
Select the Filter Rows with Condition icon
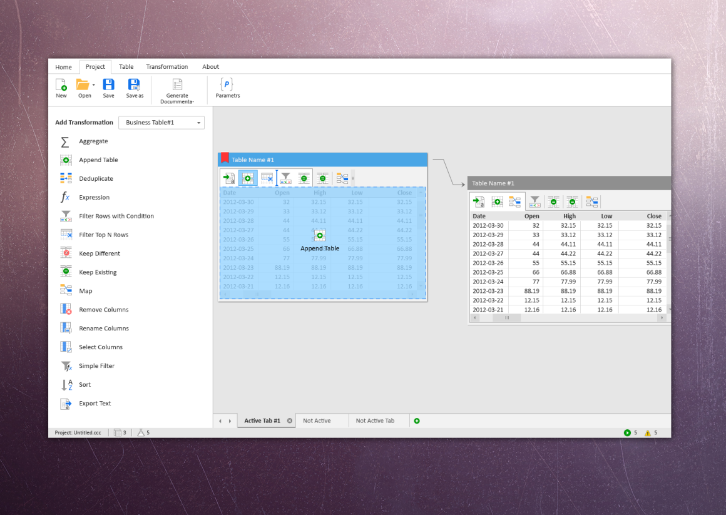pyautogui.click(x=65, y=216)
